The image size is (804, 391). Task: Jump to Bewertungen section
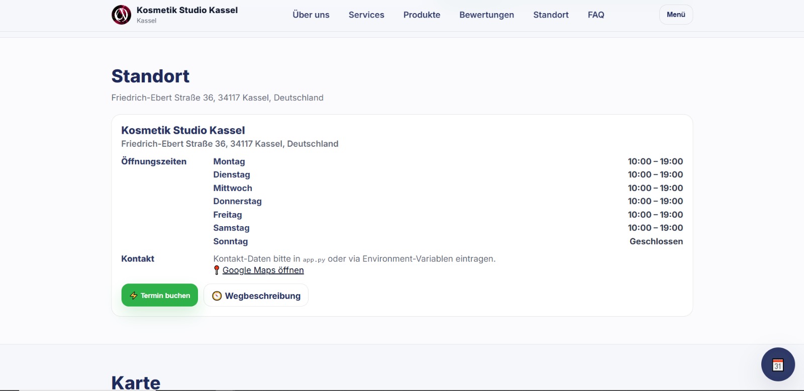[486, 15]
